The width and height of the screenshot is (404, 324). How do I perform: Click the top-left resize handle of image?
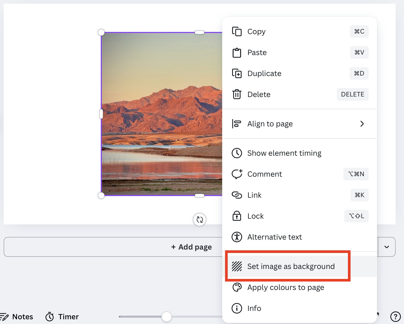[101, 33]
